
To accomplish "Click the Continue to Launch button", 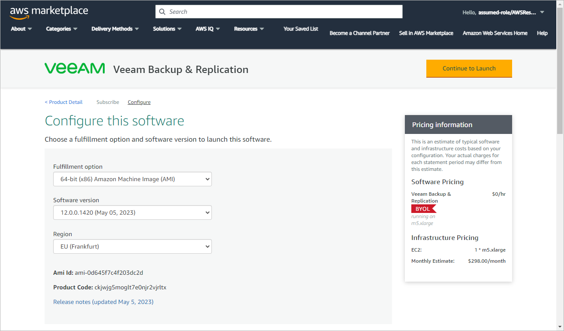I will pos(469,69).
